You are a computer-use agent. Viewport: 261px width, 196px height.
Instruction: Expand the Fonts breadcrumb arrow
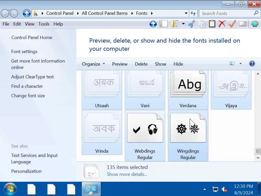pos(152,13)
